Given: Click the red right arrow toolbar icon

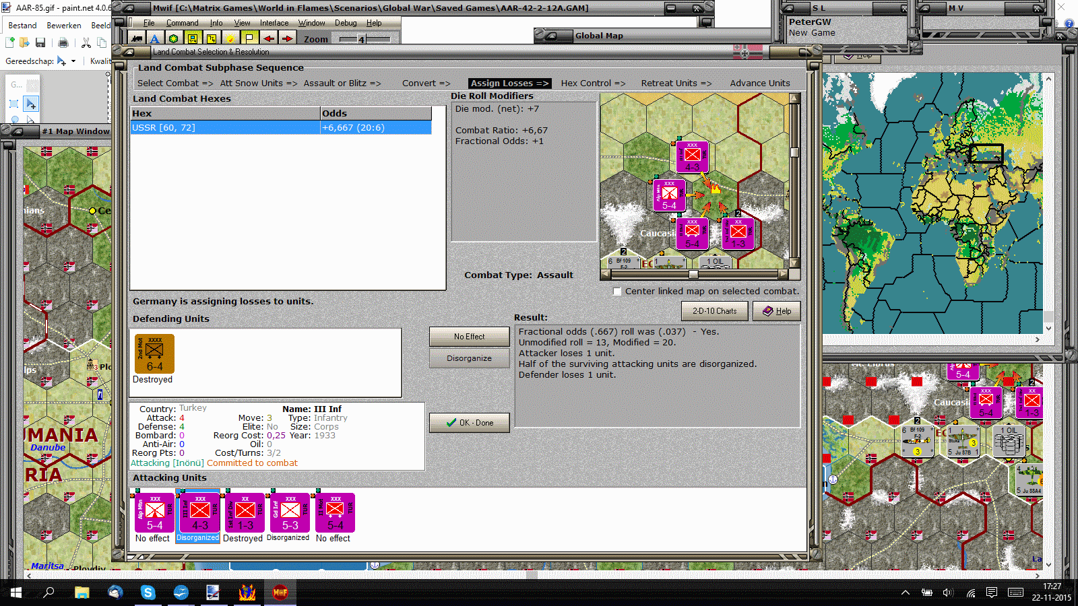Looking at the screenshot, I should click(287, 38).
